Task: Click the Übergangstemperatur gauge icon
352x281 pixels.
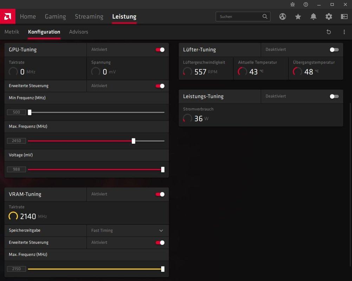Action: click(x=297, y=72)
